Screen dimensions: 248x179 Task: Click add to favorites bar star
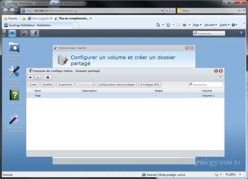tap(24, 19)
